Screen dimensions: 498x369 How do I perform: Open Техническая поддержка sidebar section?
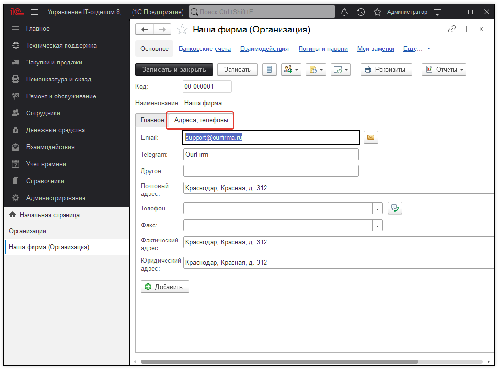(x=61, y=46)
